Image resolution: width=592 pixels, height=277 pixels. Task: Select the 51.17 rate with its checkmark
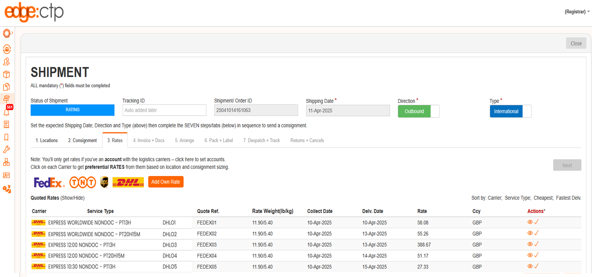536,255
